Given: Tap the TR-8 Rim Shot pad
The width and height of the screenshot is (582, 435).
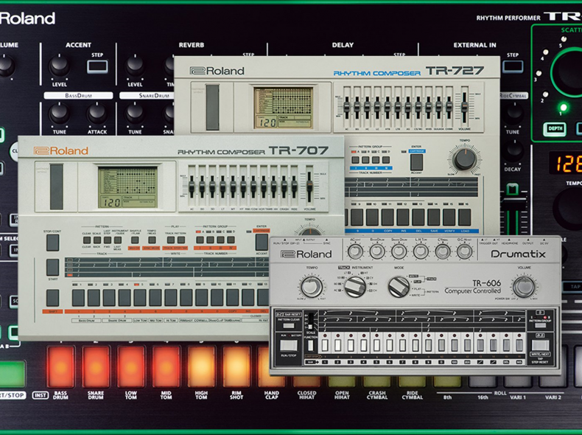Looking at the screenshot, I should (236, 367).
